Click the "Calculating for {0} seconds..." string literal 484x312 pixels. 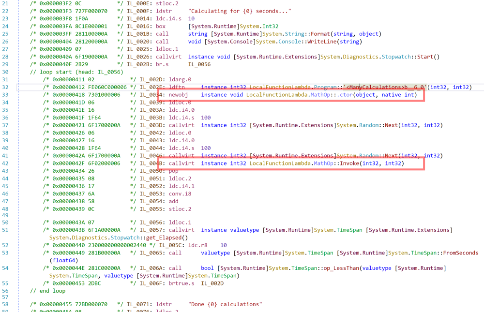point(240,11)
